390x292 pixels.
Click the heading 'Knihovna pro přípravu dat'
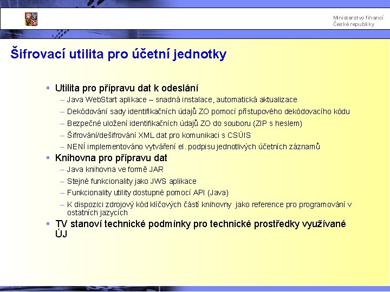111,158
